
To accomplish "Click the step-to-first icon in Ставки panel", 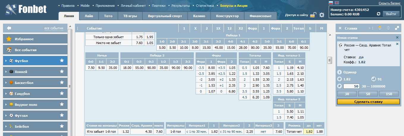I will click(371, 28).
